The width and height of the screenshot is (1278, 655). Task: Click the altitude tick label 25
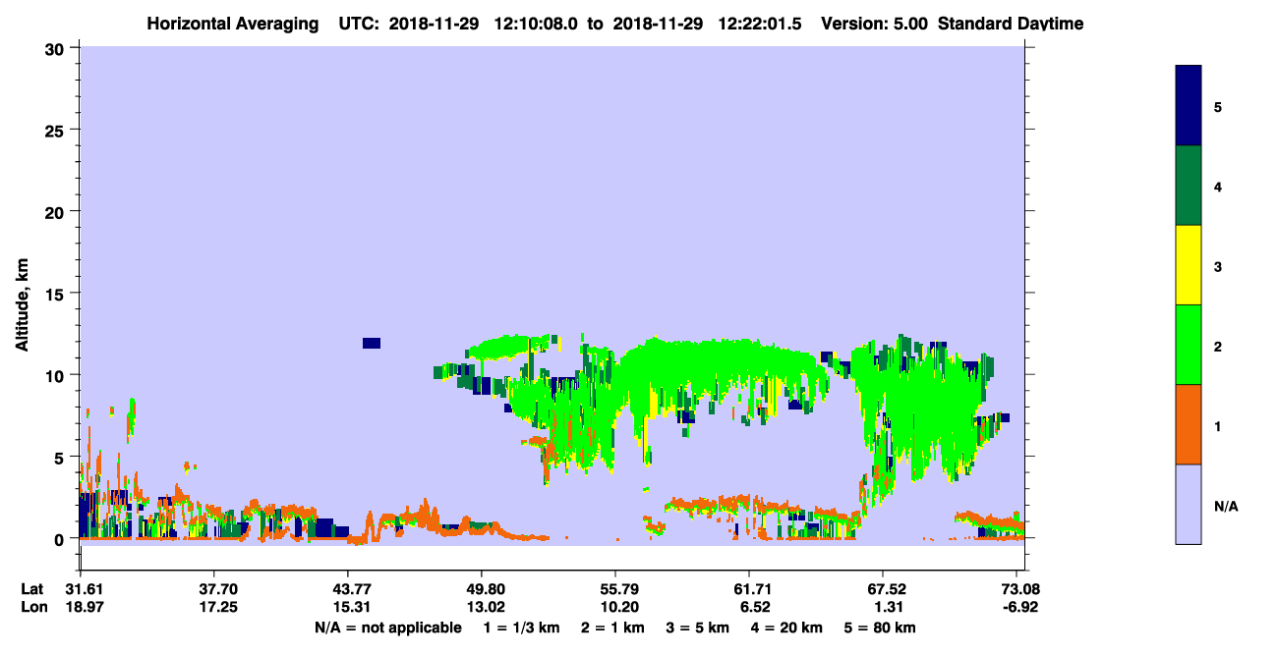click(x=57, y=130)
